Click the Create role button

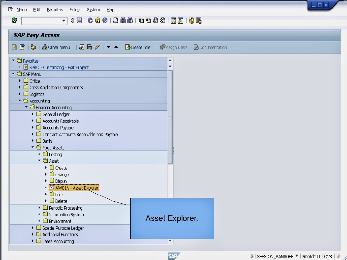coord(138,47)
